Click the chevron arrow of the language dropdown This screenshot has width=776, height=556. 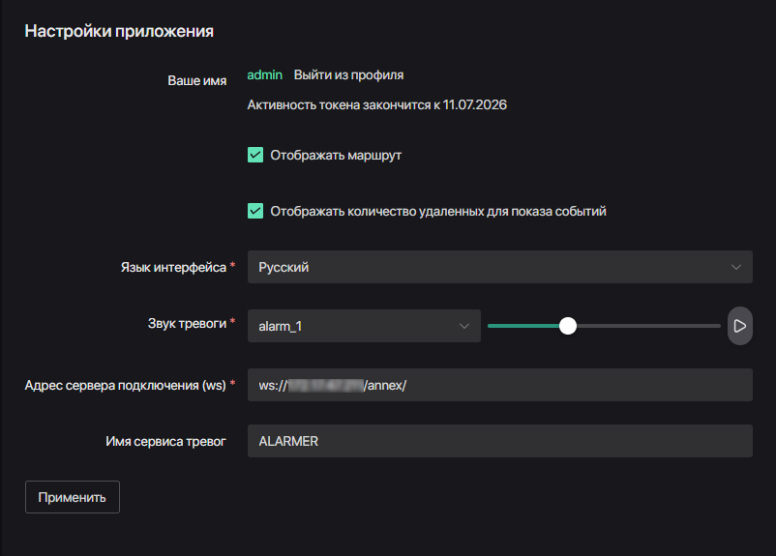pyautogui.click(x=736, y=267)
